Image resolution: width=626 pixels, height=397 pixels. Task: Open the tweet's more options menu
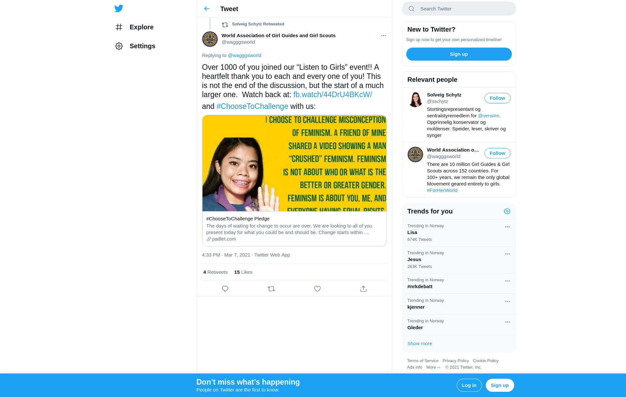(x=383, y=36)
